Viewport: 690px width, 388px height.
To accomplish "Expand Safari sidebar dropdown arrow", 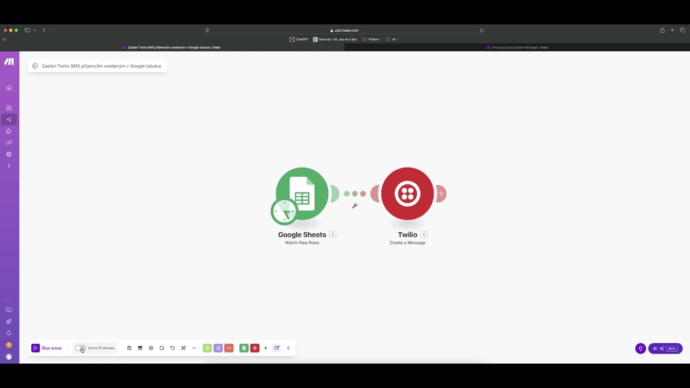I will pos(35,30).
